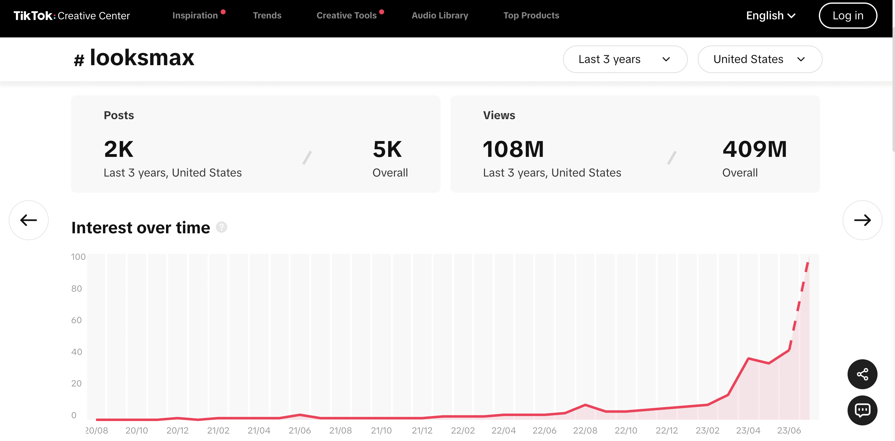Open the Inspiration menu
Screen dimensions: 895x441
click(195, 15)
